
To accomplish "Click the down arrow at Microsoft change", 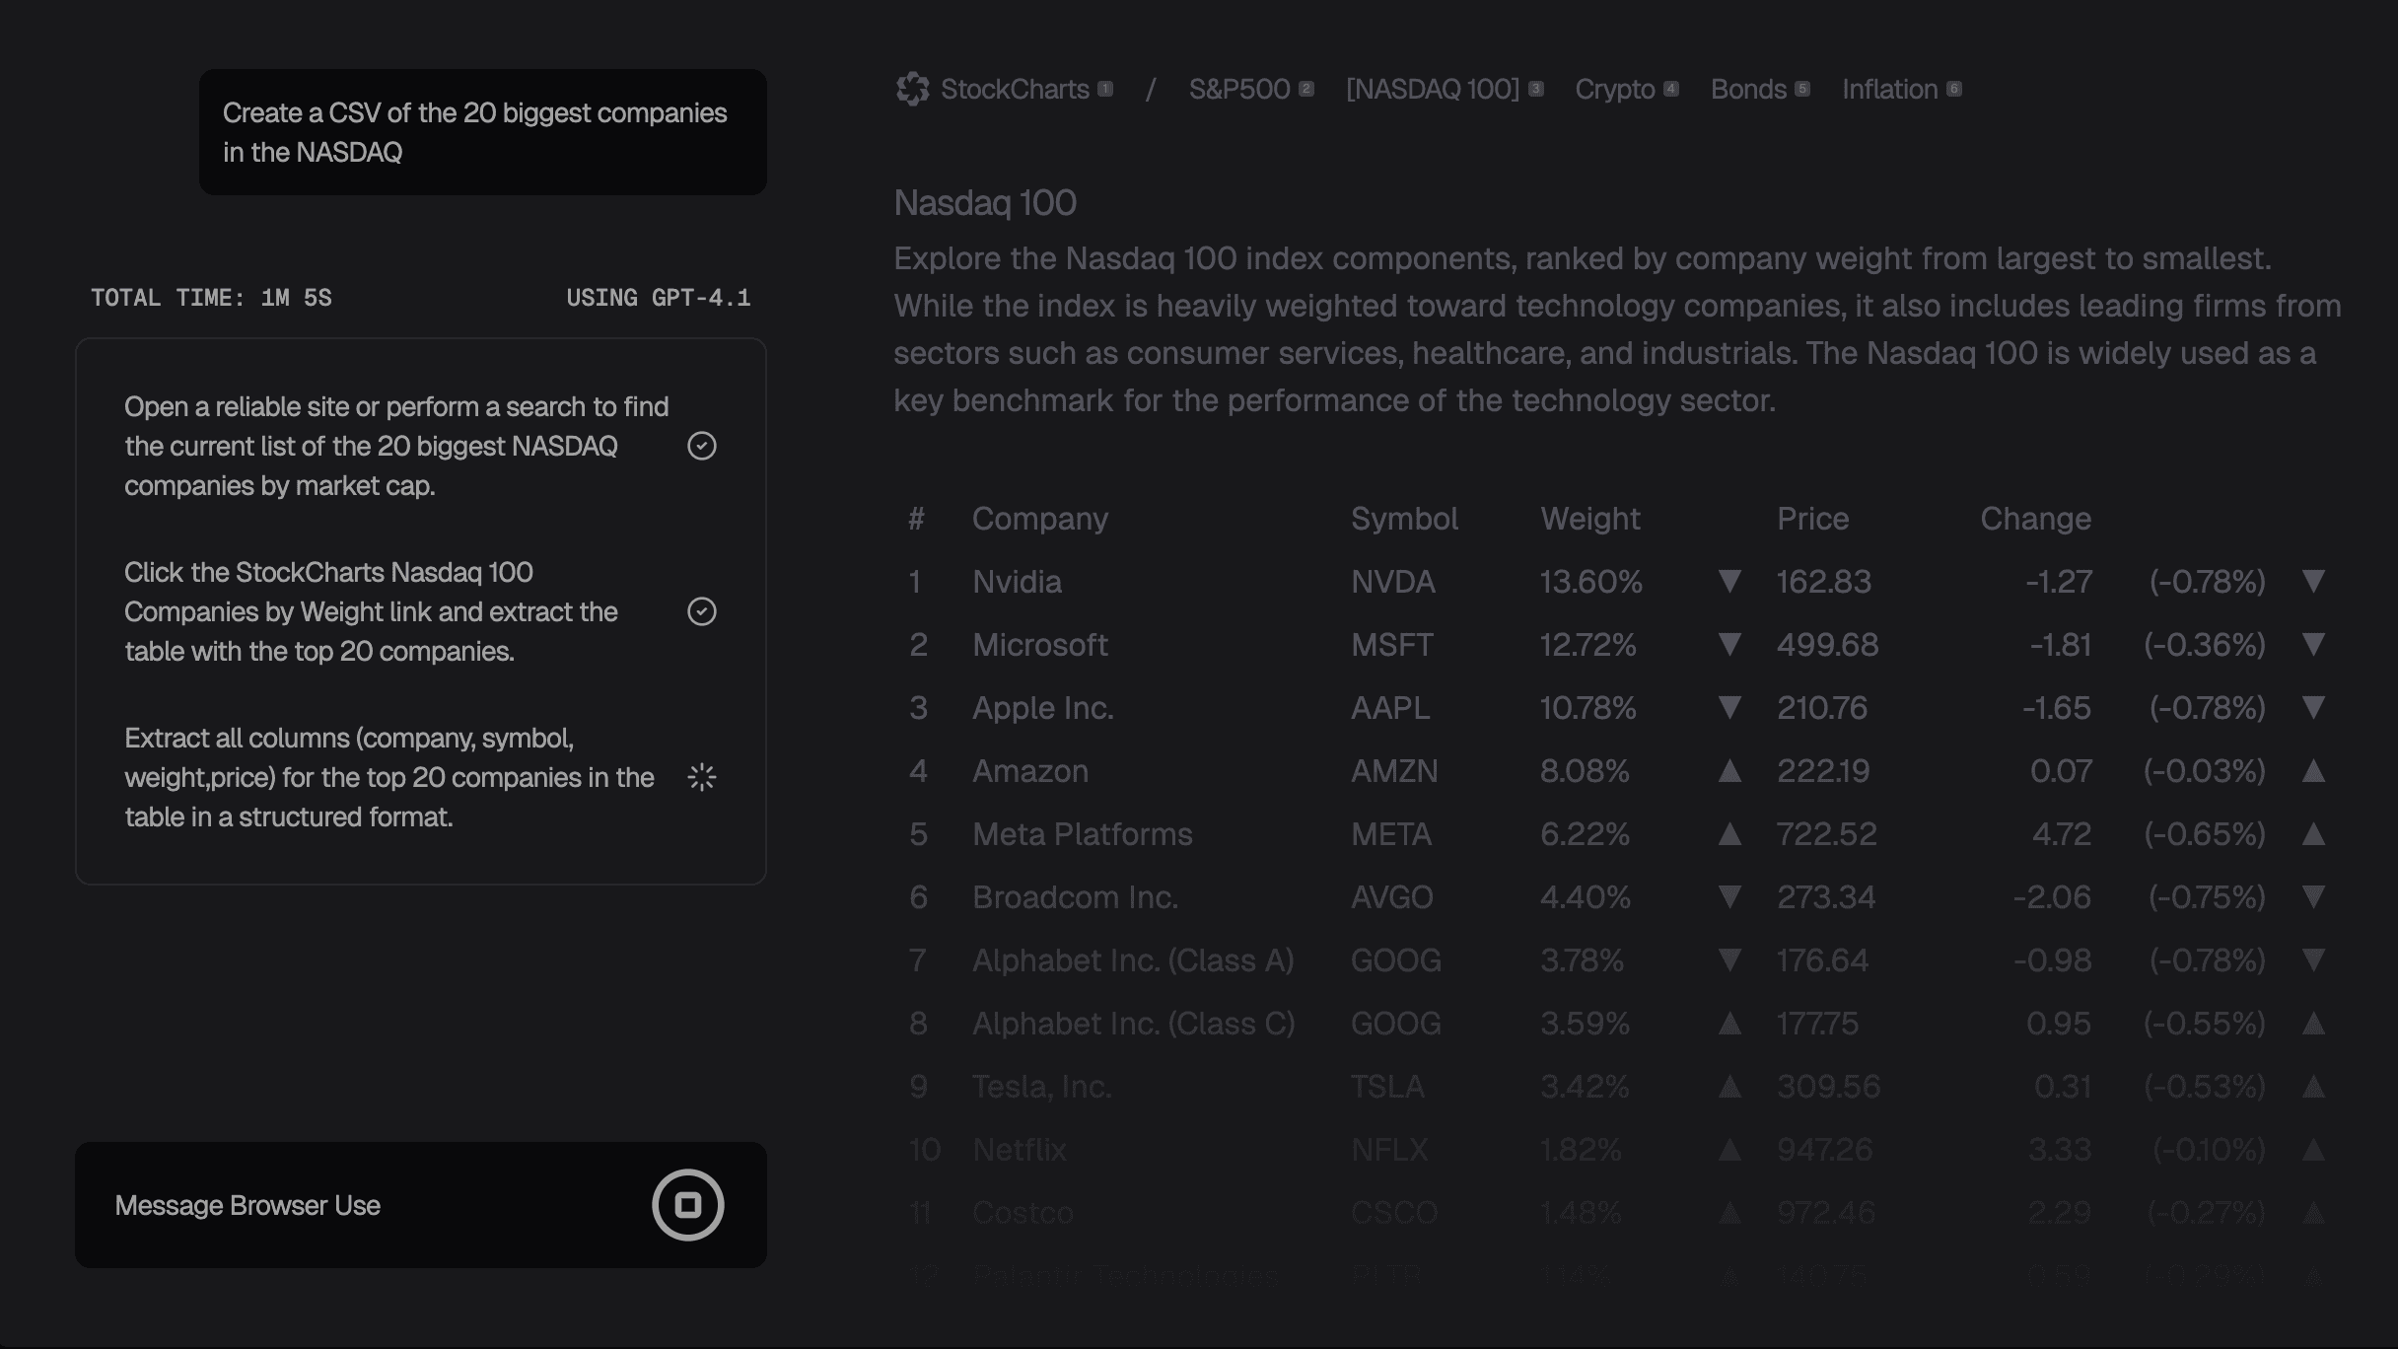I will (x=2313, y=645).
